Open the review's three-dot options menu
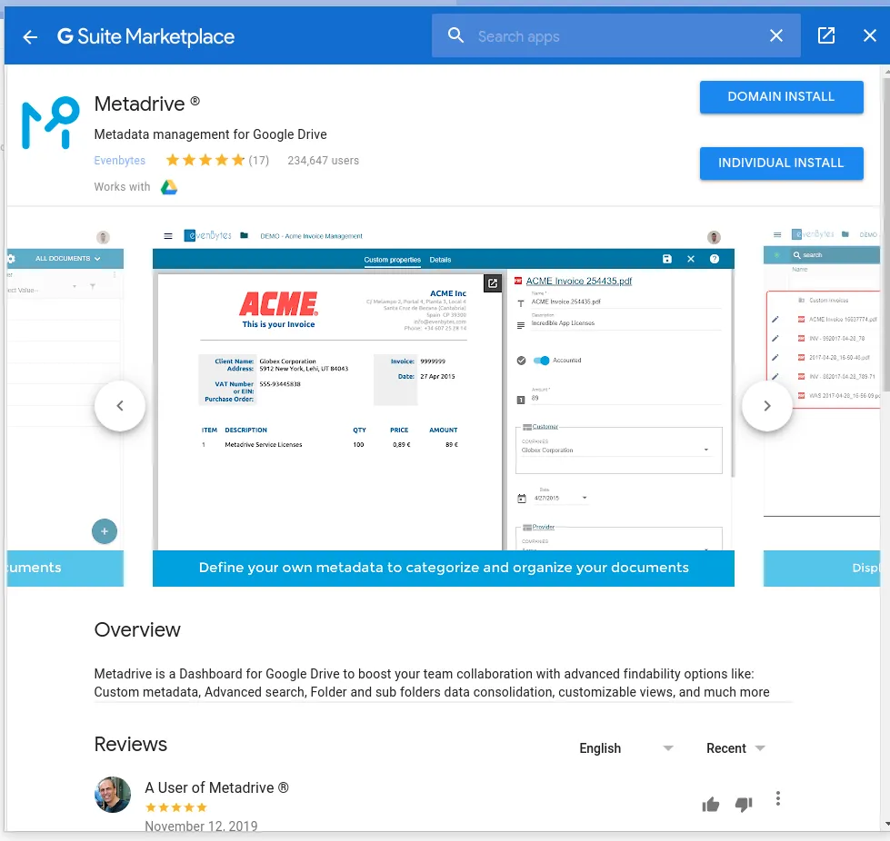Viewport: 890px width, 841px height. (777, 798)
